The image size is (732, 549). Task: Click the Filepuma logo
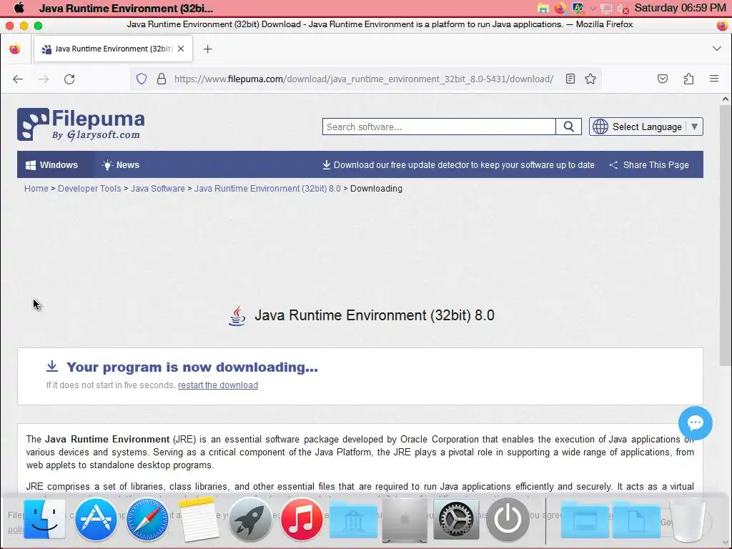[81, 124]
